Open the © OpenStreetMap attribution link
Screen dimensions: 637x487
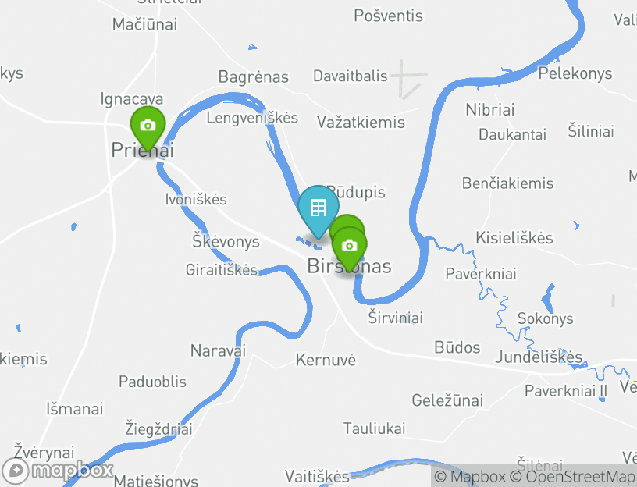pos(573,476)
